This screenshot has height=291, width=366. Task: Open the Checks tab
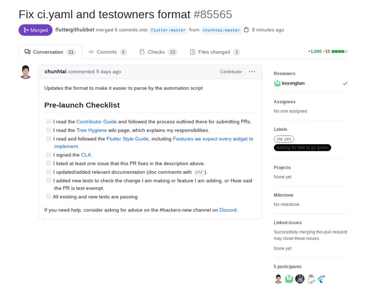click(x=158, y=52)
